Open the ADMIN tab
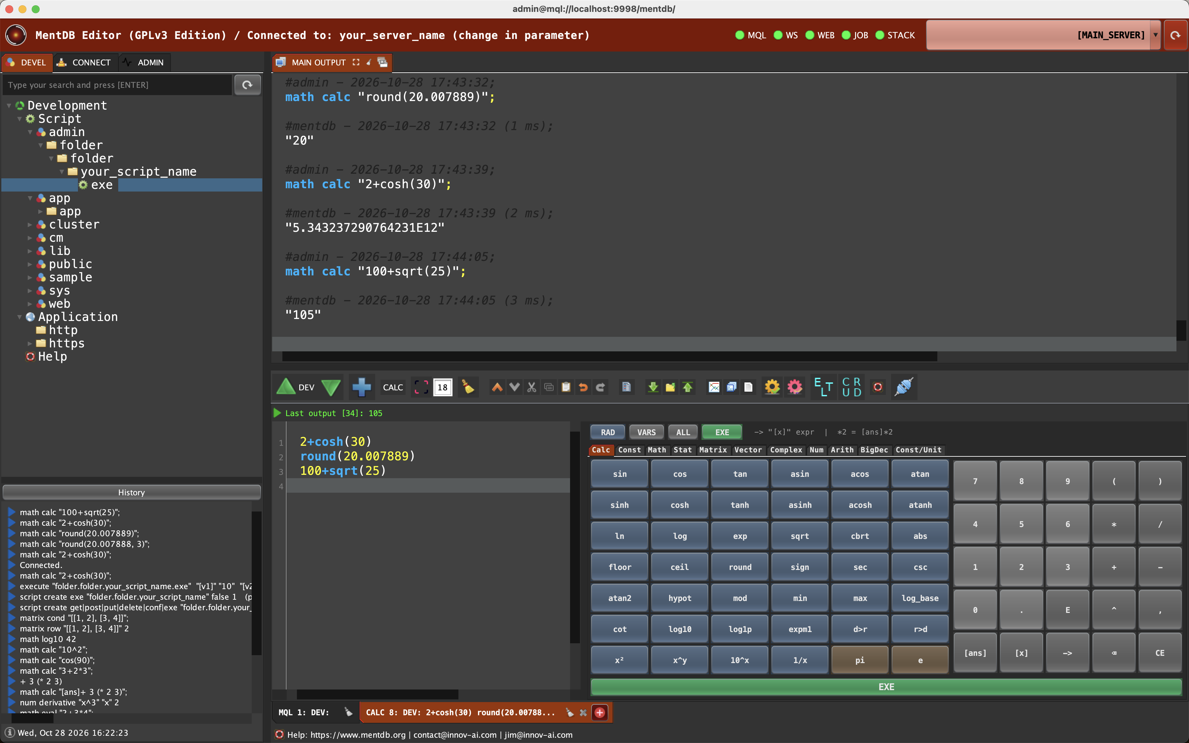Viewport: 1189px width, 743px height. click(145, 62)
